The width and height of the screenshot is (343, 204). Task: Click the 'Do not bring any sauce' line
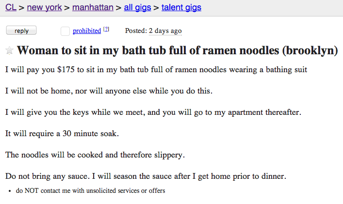pos(146,176)
